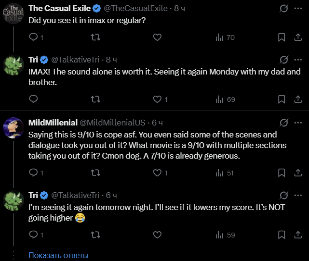Open @TheCasualExile profile handle
Image resolution: width=309 pixels, height=261 pixels.
(135, 8)
